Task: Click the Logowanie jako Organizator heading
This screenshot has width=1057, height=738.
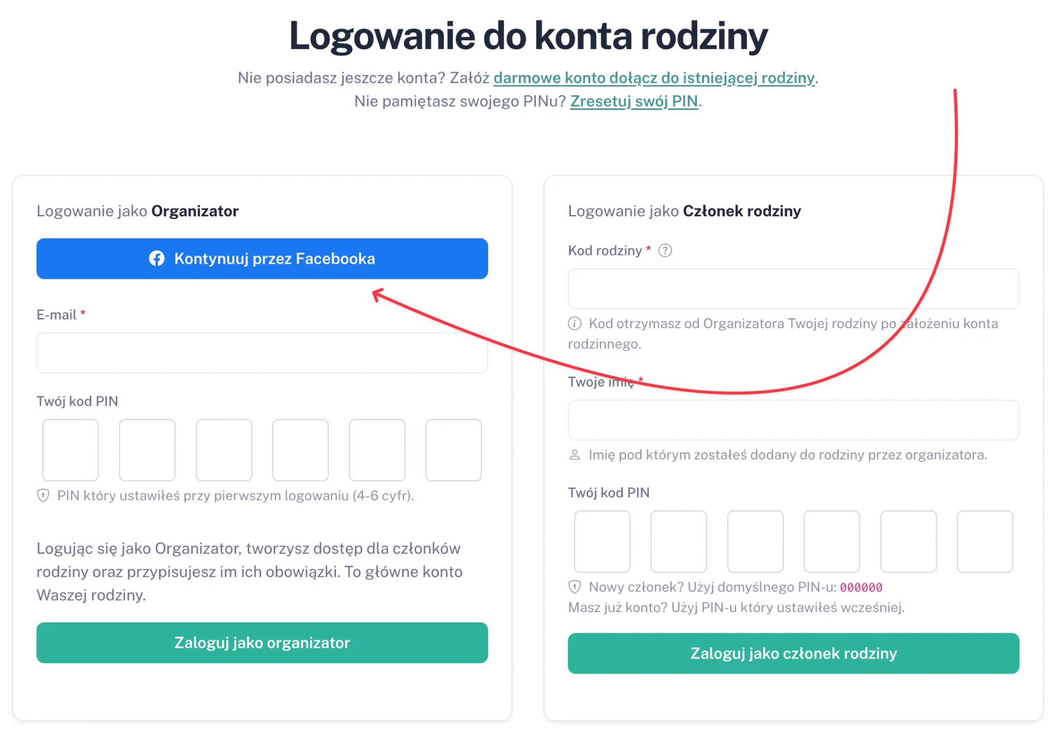Action: pos(137,211)
